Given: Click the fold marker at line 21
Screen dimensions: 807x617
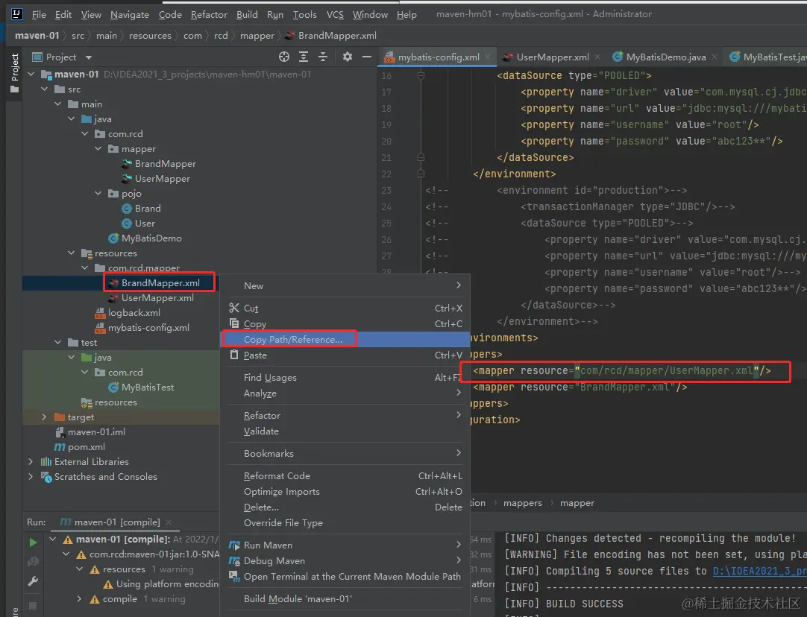Looking at the screenshot, I should click(421, 157).
